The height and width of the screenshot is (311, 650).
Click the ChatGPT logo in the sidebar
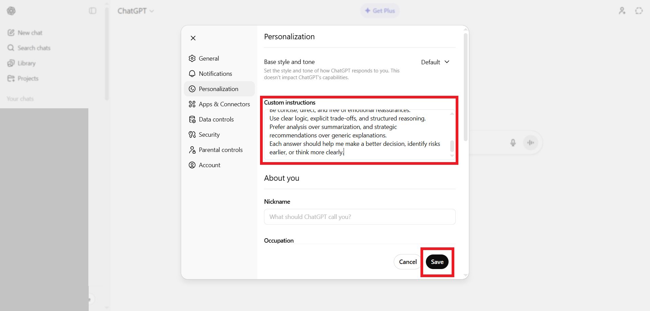11,11
